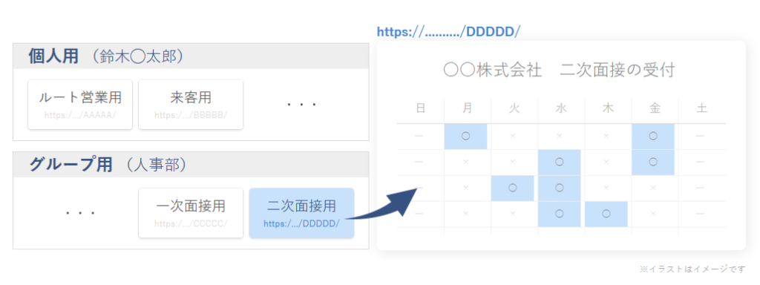Image resolution: width=760 pixels, height=285 pixels.
Task: Pick the available ○ slot on Tuesday
Action: click(512, 188)
